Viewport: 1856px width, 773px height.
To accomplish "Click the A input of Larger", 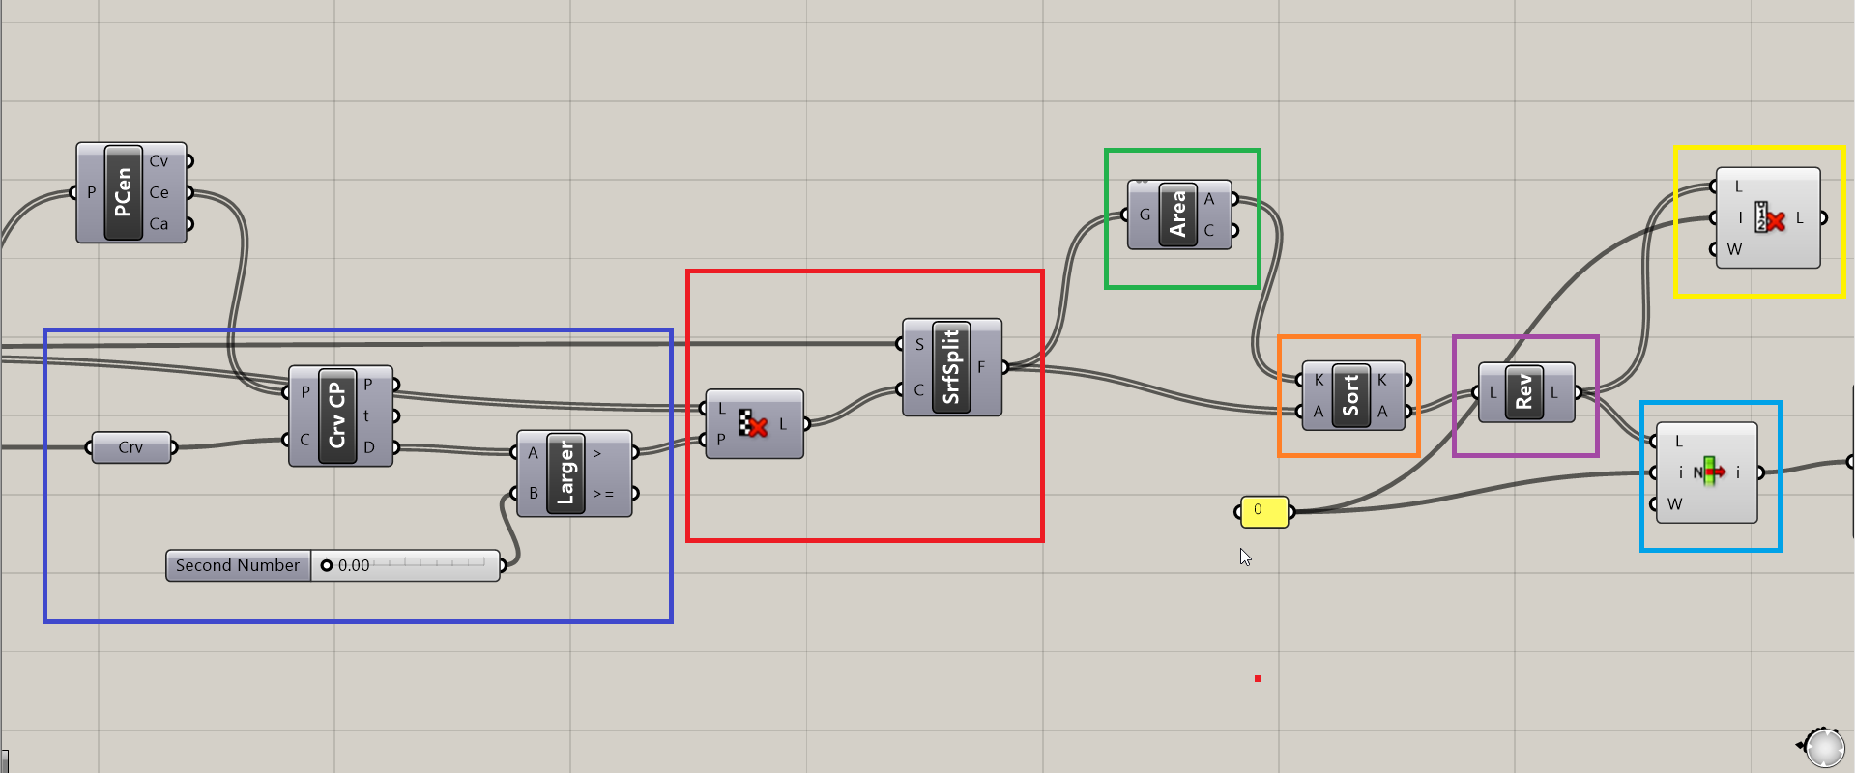I will coord(533,452).
